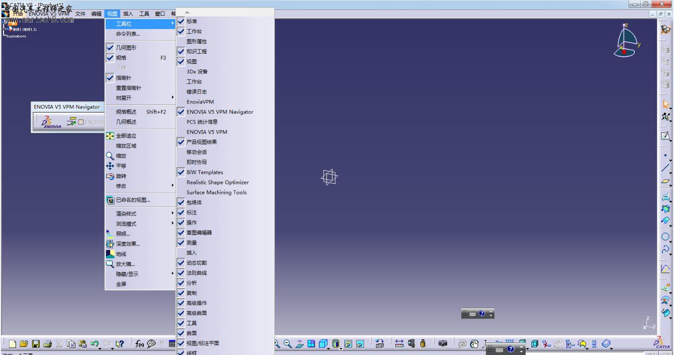Expand the 树展开 submenu
674x355 pixels.
(141, 98)
